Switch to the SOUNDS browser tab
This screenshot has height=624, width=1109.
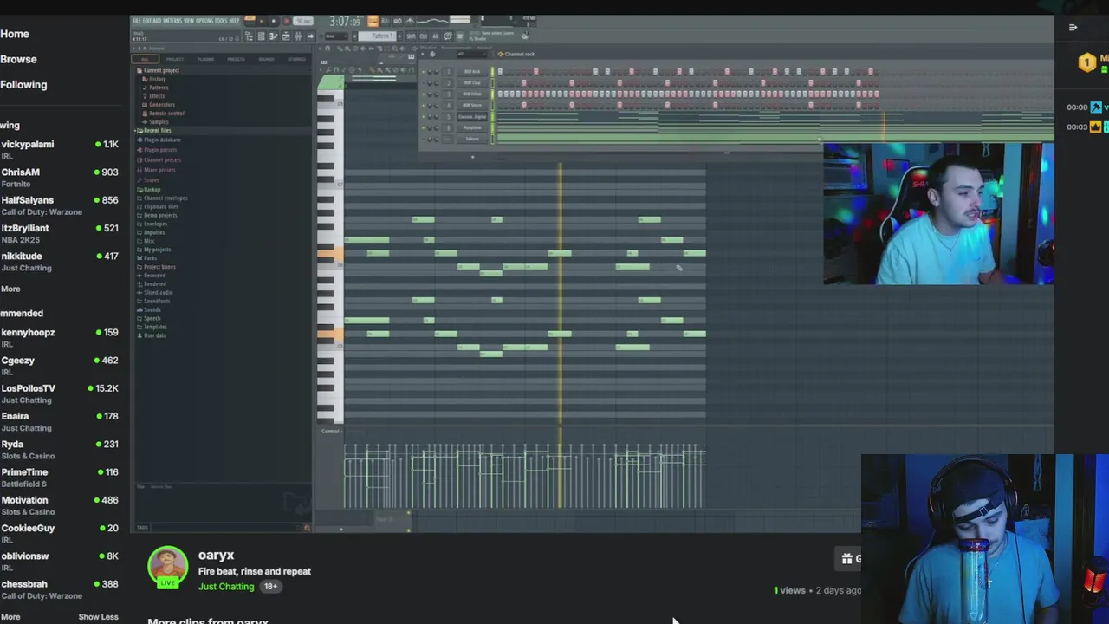[x=267, y=59]
